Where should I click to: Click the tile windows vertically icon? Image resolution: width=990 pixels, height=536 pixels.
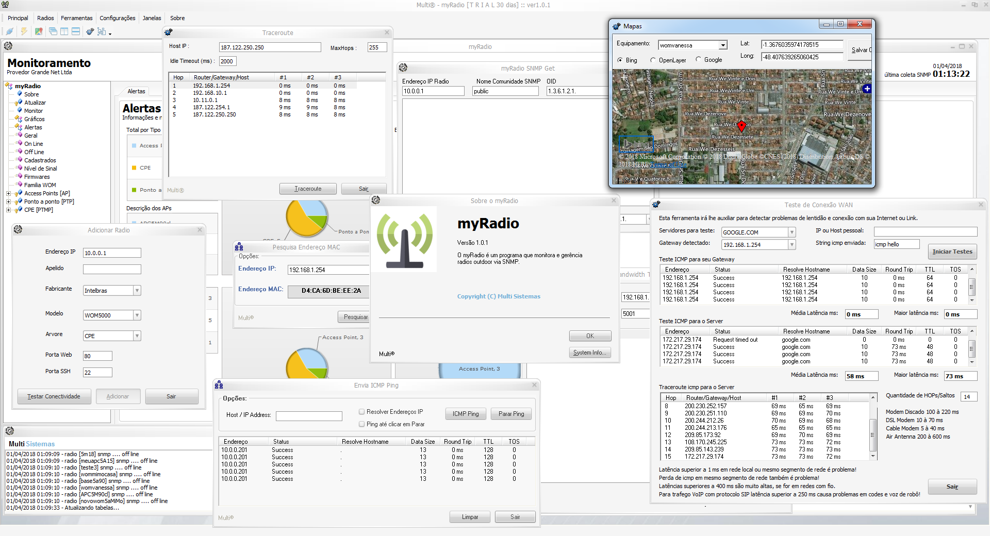click(64, 31)
